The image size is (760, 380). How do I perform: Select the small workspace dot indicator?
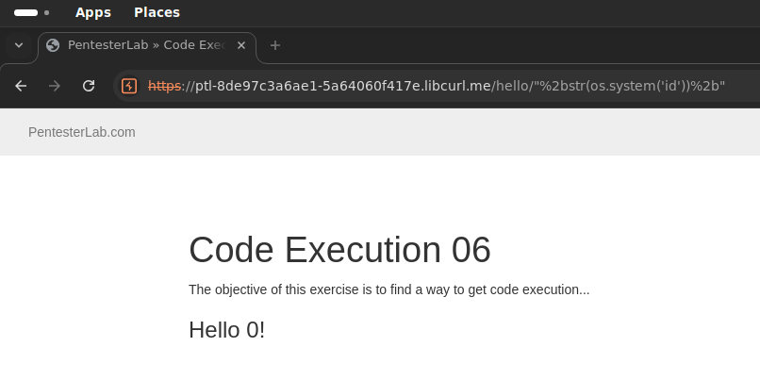[x=46, y=12]
